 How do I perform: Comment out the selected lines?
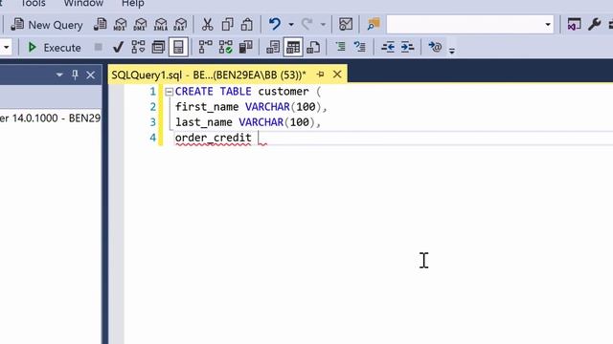341,47
